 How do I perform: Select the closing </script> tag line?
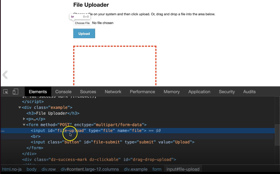(33, 102)
